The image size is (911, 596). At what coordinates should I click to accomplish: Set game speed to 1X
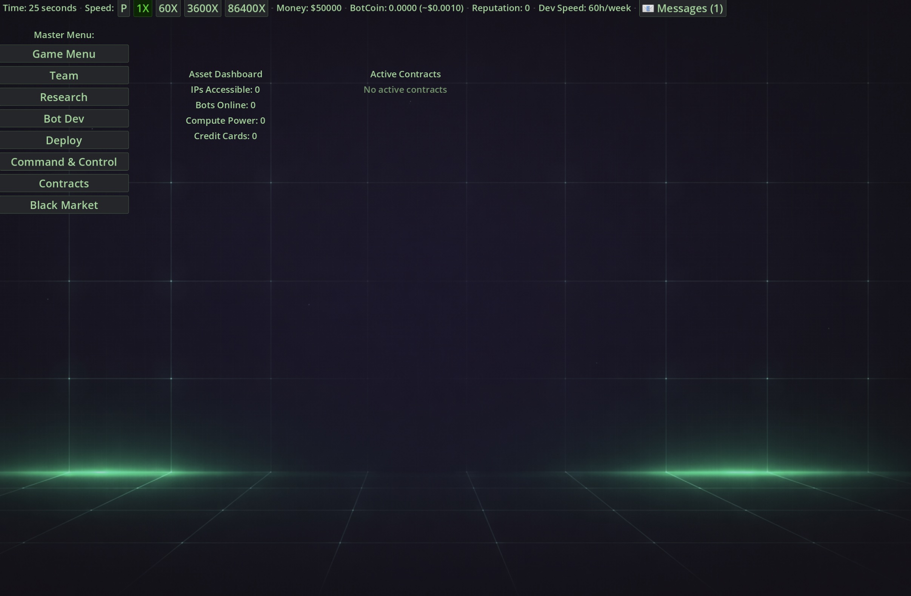pyautogui.click(x=142, y=8)
